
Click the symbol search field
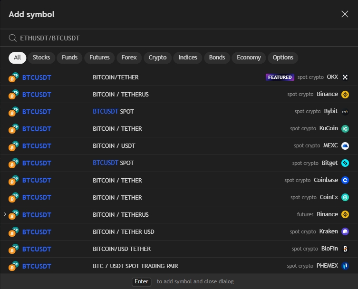[x=179, y=38]
